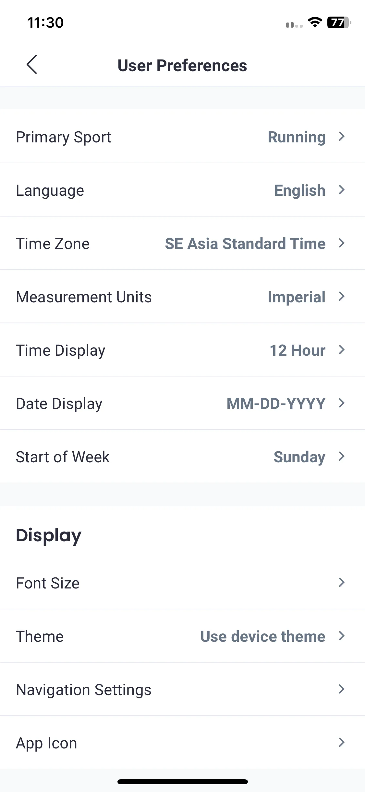The width and height of the screenshot is (365, 792).
Task: Open App Icon options
Action: [182, 743]
